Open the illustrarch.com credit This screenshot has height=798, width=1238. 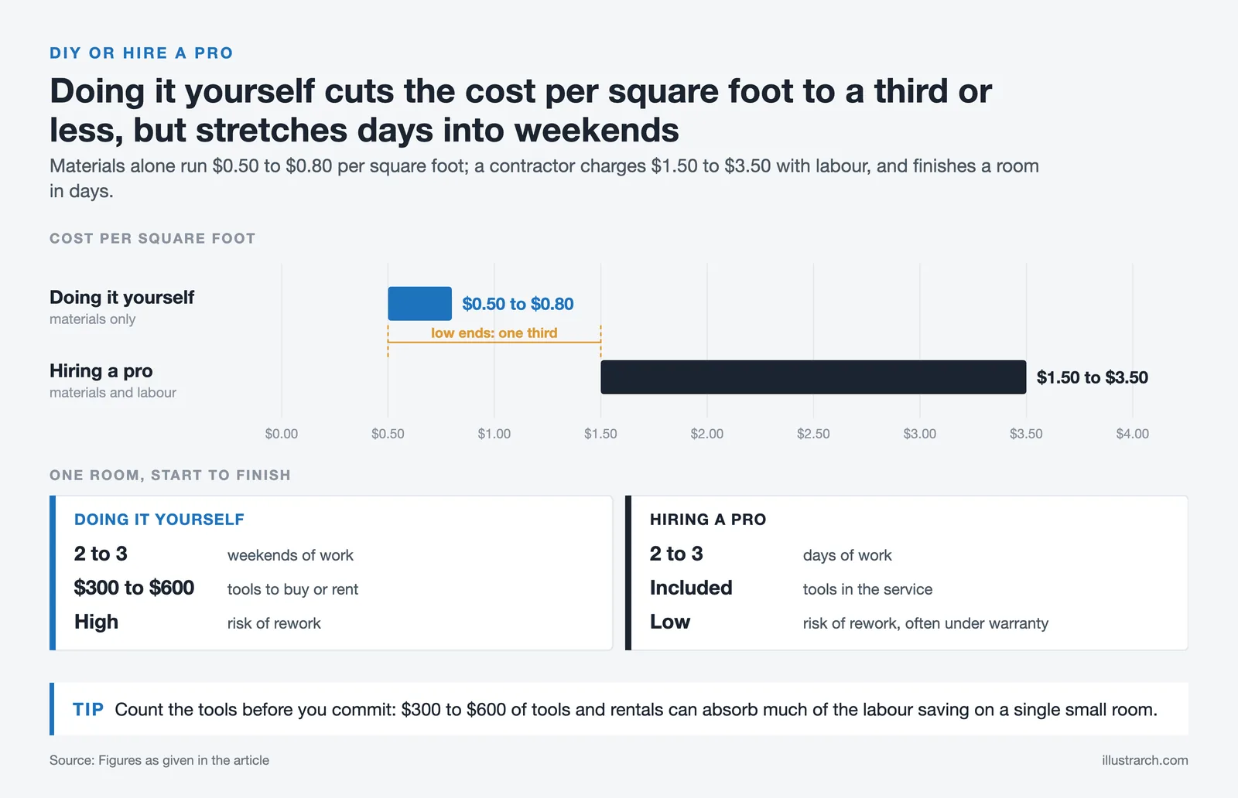[1145, 760]
